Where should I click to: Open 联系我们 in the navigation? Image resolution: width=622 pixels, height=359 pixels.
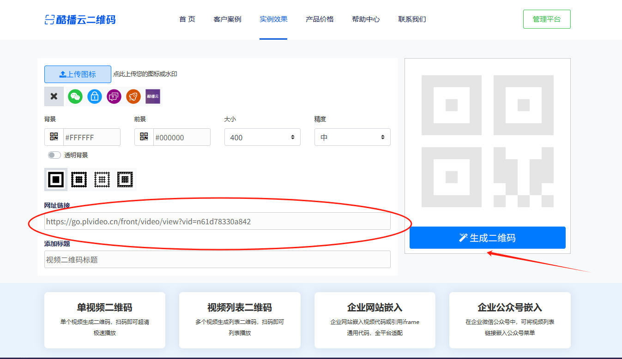tap(412, 19)
